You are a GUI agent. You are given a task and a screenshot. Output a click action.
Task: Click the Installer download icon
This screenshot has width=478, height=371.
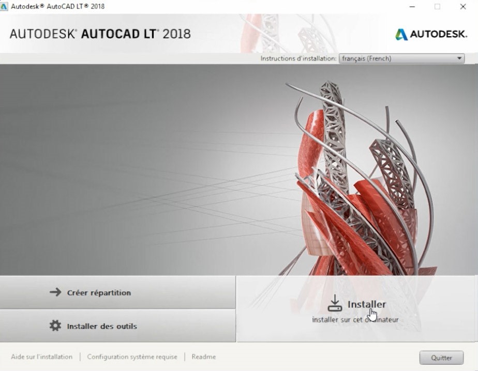click(335, 303)
